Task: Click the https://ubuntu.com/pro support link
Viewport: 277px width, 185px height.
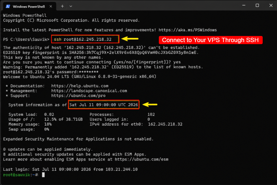Action: [x=79, y=96]
